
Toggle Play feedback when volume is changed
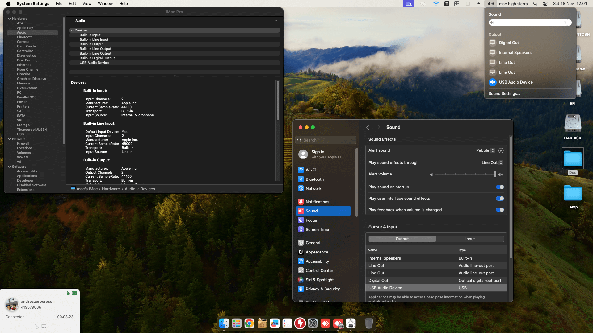pos(500,210)
